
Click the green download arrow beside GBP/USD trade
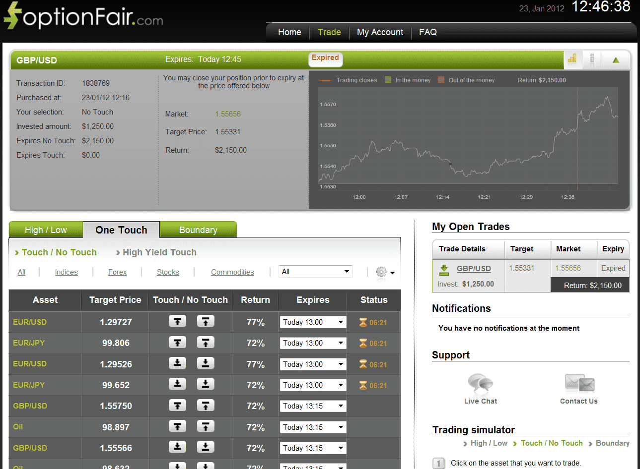(x=443, y=268)
